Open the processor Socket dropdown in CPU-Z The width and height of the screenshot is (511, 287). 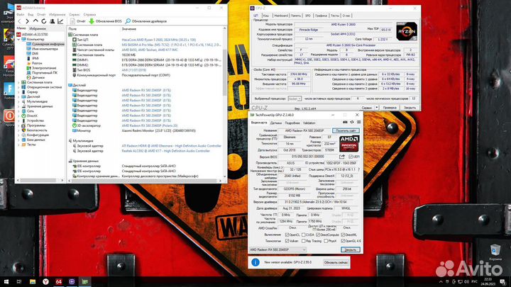(x=295, y=99)
